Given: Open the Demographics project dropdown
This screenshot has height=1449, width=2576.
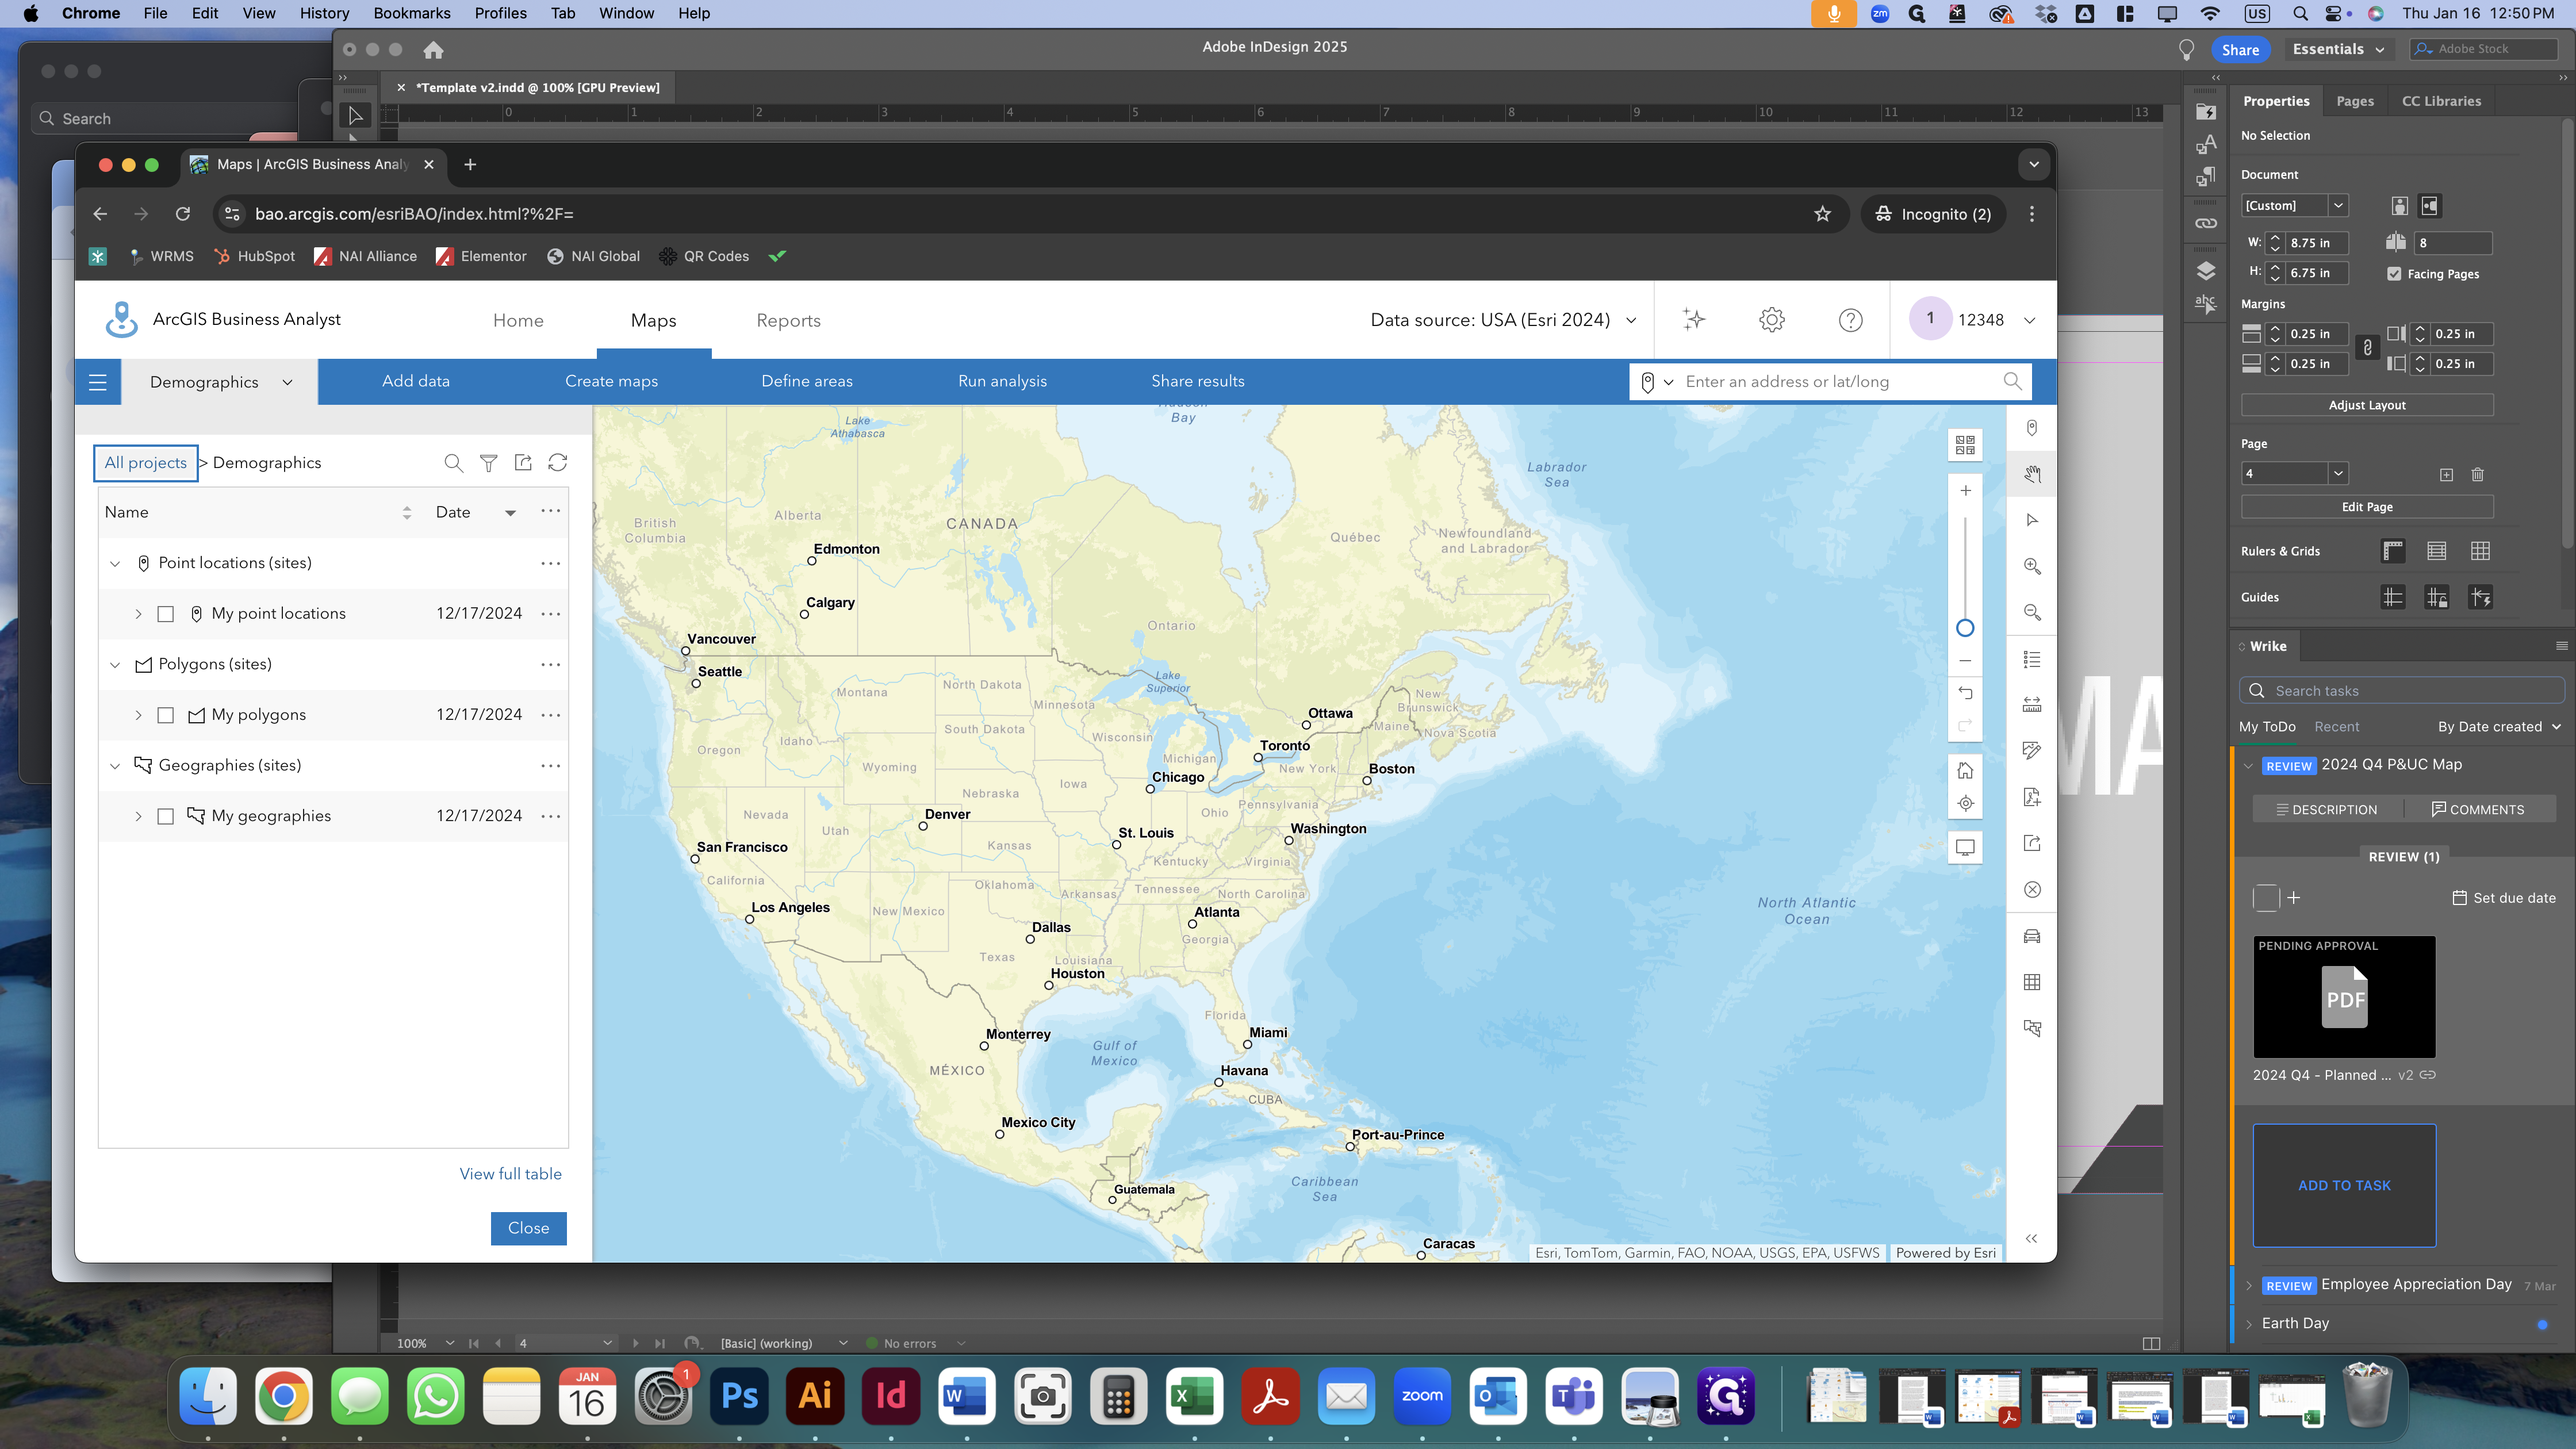Looking at the screenshot, I should [220, 382].
